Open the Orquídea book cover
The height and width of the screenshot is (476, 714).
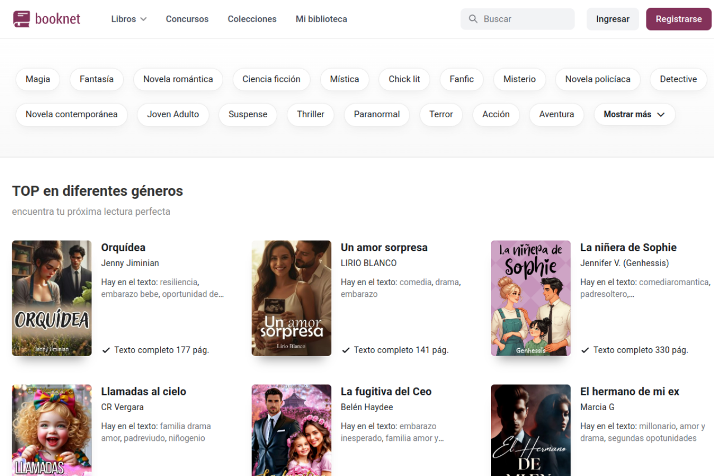[x=52, y=298]
